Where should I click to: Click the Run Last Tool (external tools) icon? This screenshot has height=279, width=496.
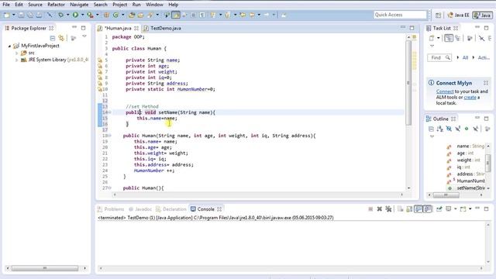click(90, 15)
